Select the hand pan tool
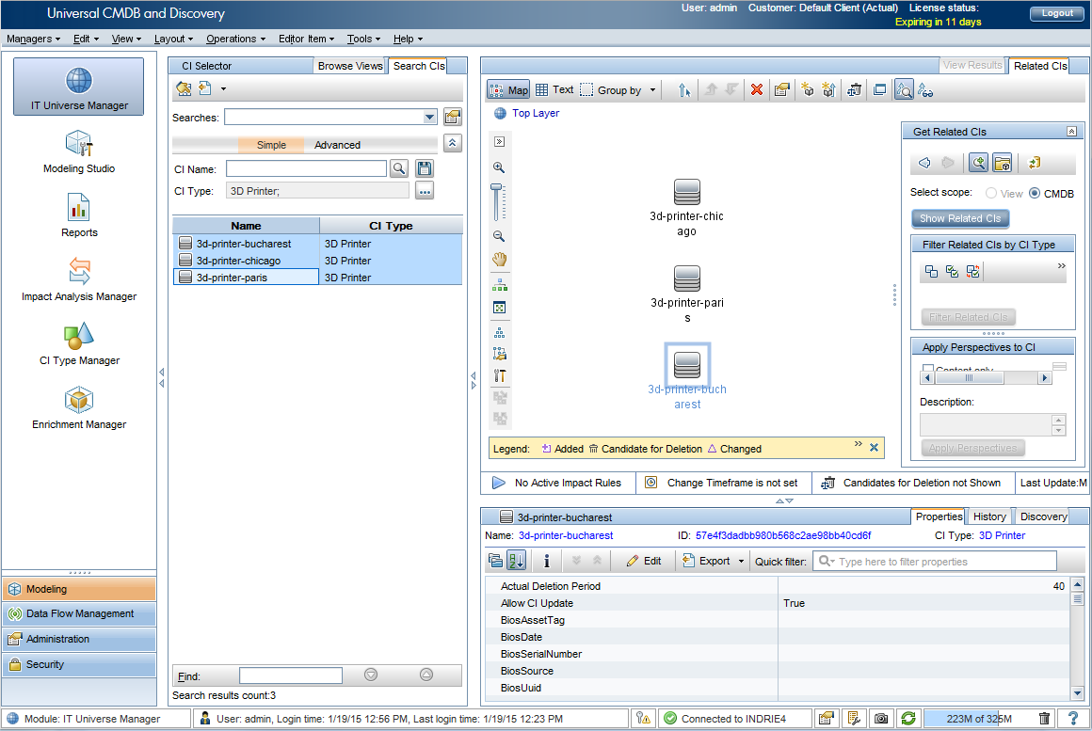This screenshot has height=731, width=1092. 499,260
